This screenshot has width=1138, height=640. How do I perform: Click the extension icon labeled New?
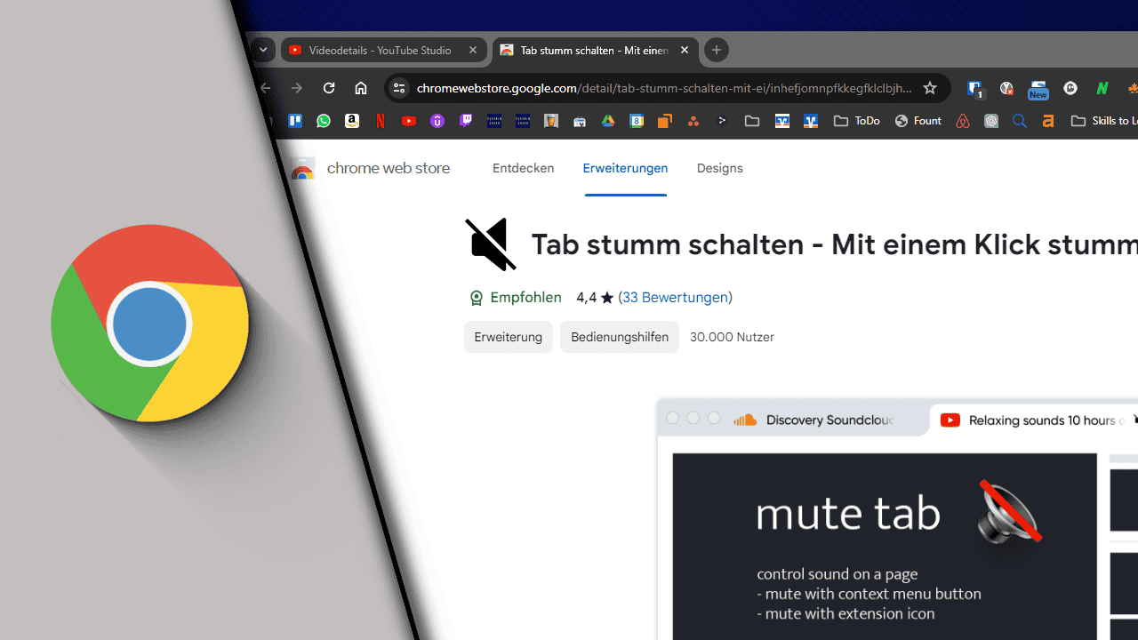1038,89
